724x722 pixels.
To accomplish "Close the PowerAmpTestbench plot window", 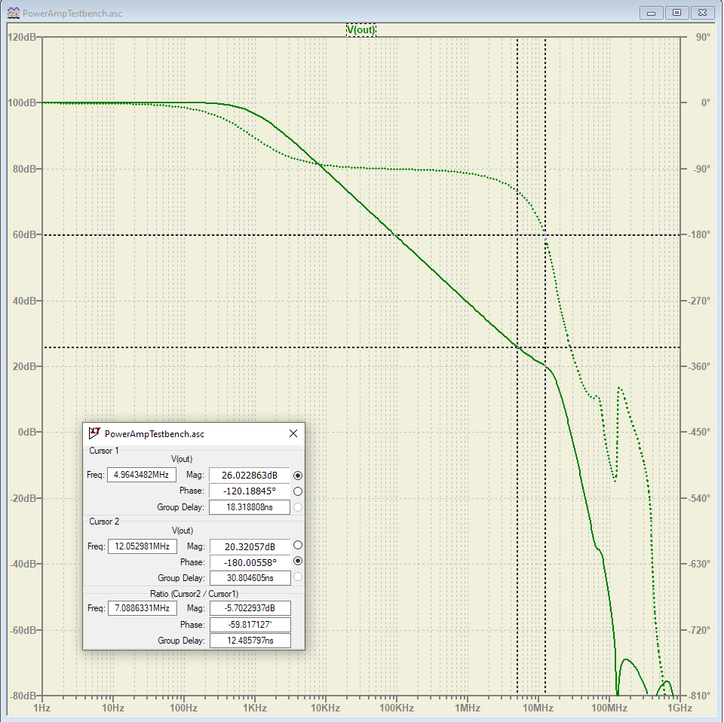I will point(702,13).
